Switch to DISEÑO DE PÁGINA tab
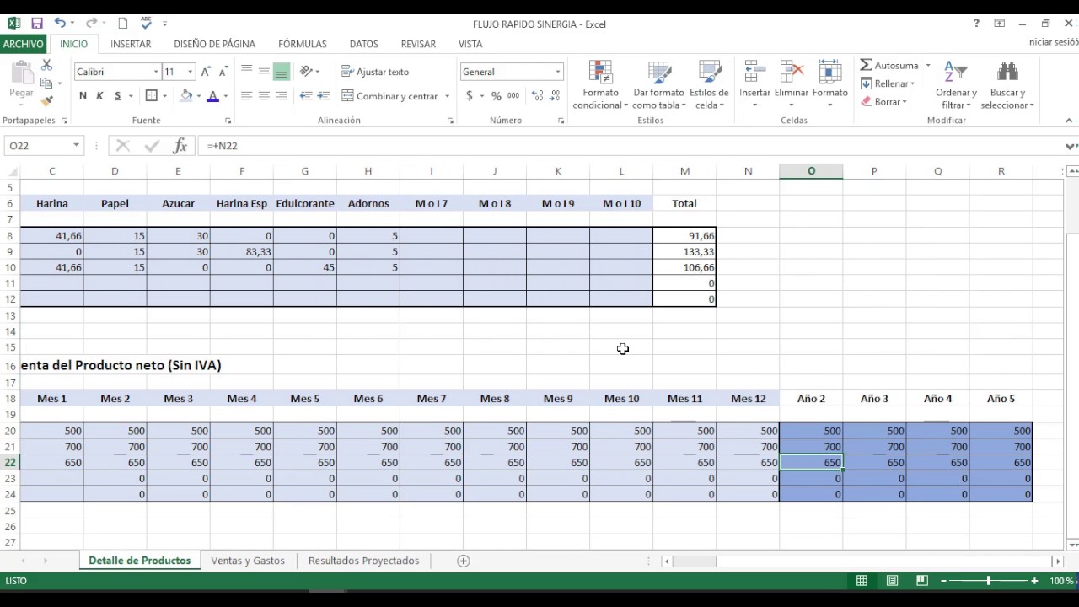1079x607 pixels. click(x=215, y=44)
